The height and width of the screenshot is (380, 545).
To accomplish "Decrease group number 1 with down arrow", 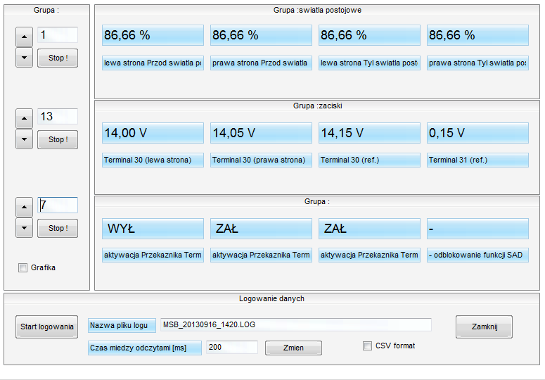I will click(x=24, y=58).
